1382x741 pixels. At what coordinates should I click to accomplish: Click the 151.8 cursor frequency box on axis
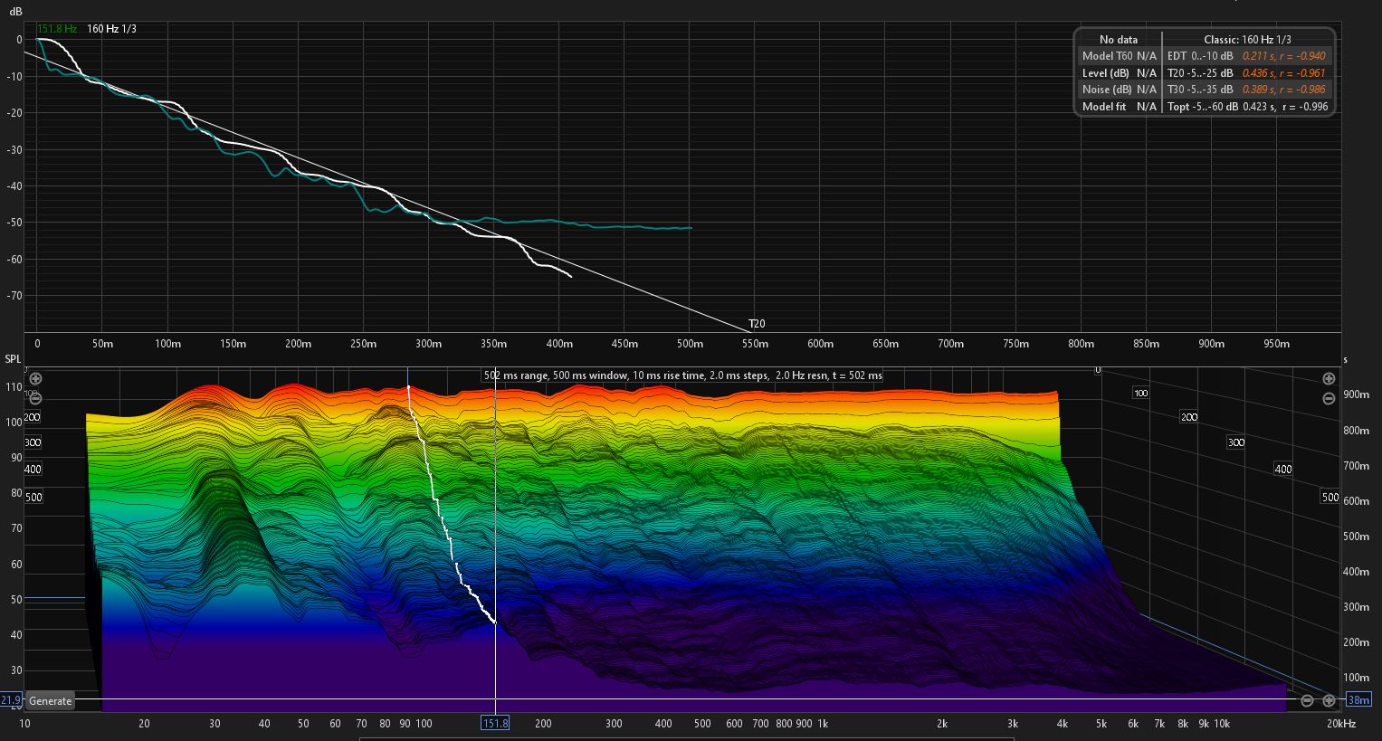tap(495, 723)
